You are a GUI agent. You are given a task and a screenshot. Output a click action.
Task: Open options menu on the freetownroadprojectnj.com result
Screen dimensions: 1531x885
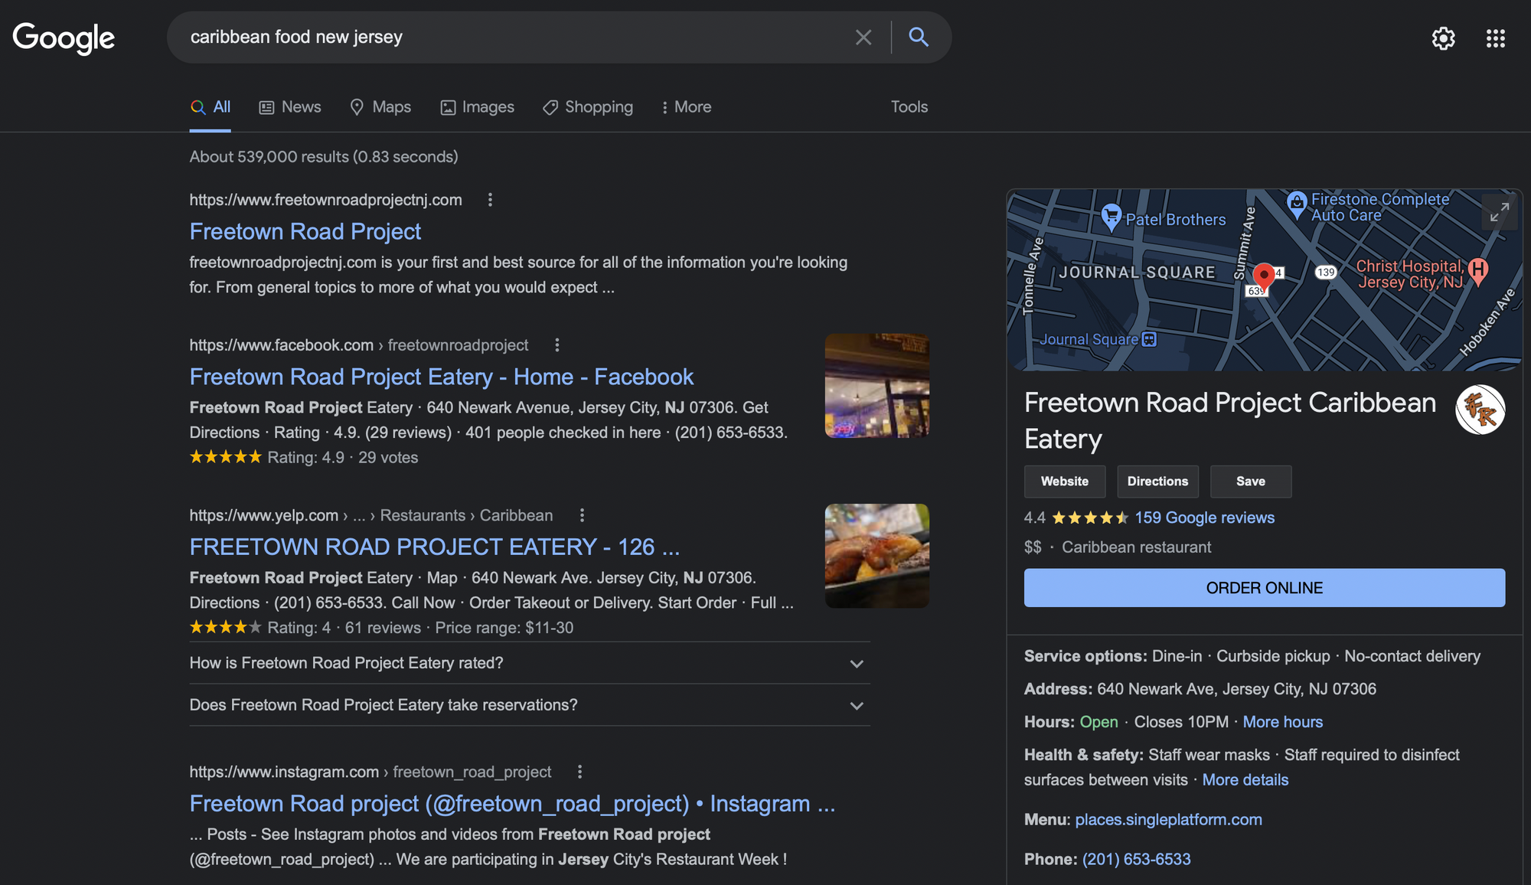pos(489,200)
